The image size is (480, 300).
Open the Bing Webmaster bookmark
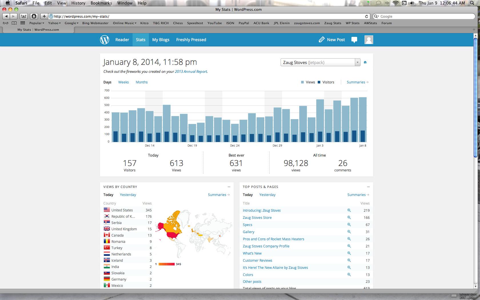pos(95,23)
